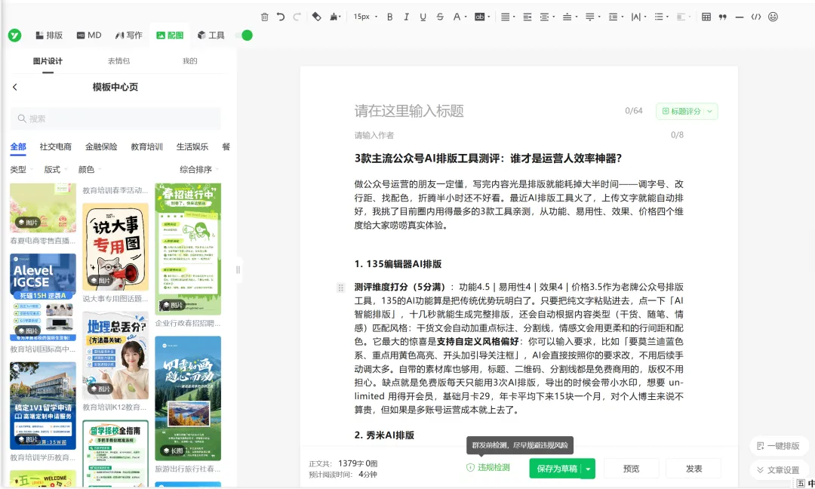
Task: Open the HTML source code view
Action: click(756, 17)
